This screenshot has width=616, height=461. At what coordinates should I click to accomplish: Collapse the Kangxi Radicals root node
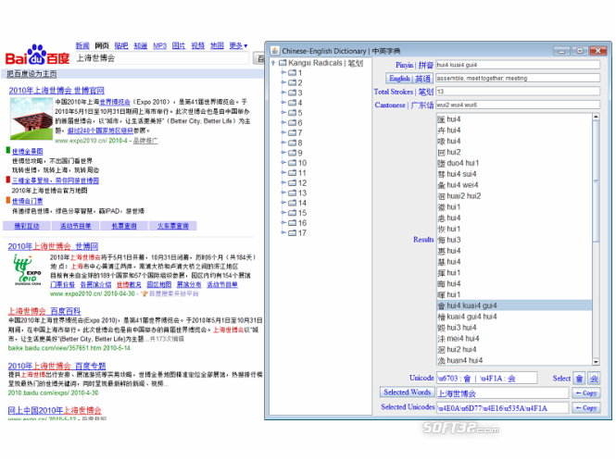(273, 63)
